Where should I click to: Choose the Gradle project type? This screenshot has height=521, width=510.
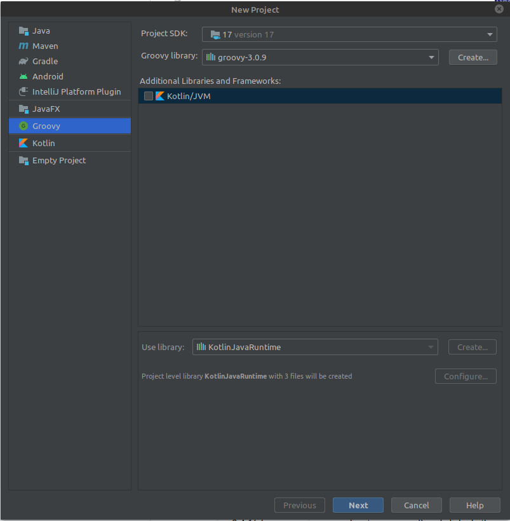(x=70, y=61)
